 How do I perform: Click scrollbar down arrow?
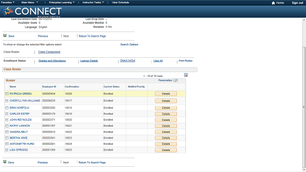pyautogui.click(x=304, y=170)
